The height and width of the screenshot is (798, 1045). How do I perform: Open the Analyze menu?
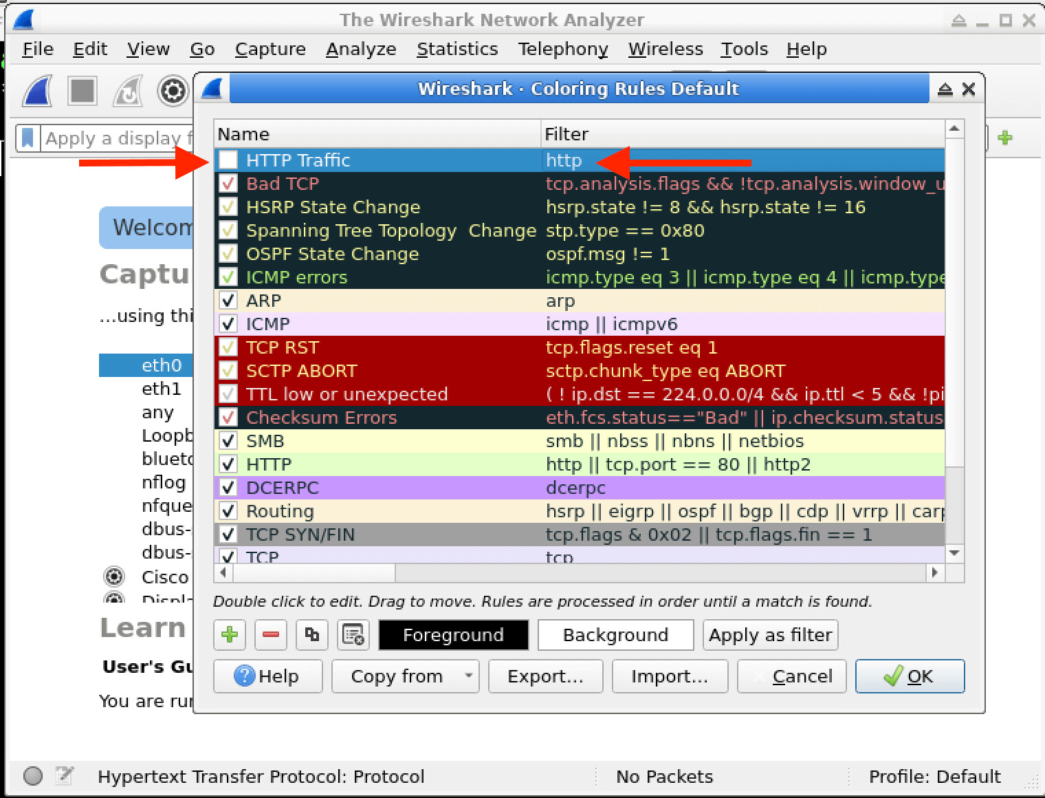[x=361, y=50]
